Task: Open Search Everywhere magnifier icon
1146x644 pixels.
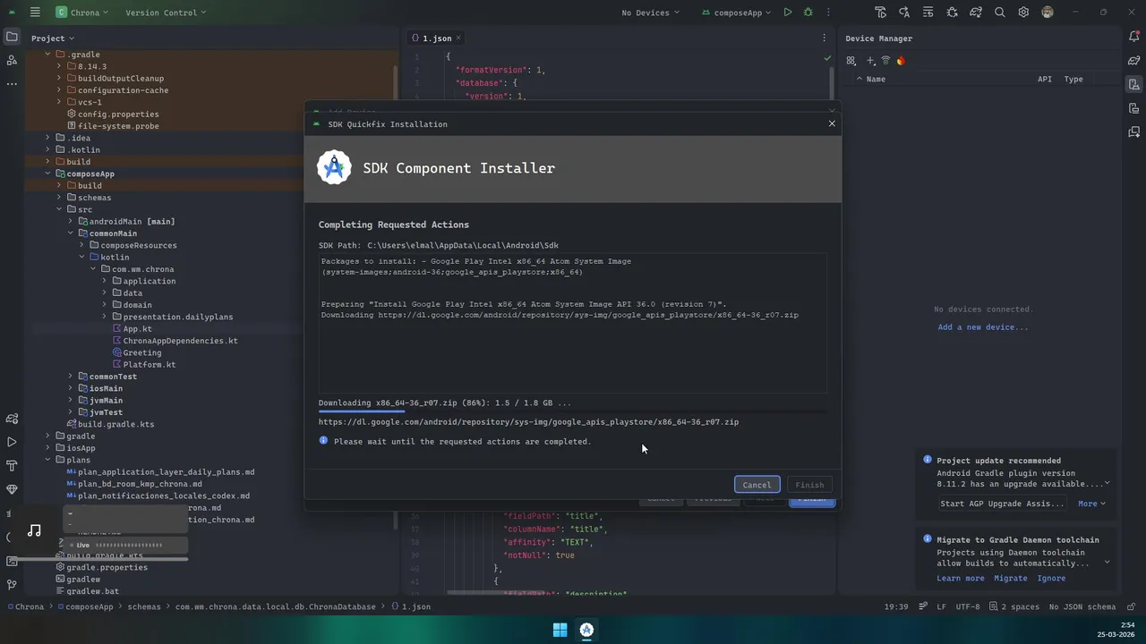Action: click(x=999, y=13)
